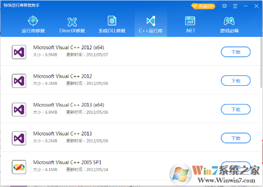The height and width of the screenshot is (187, 263).
Task: Click the vertical scrollbar thumb
Action: point(261,62)
